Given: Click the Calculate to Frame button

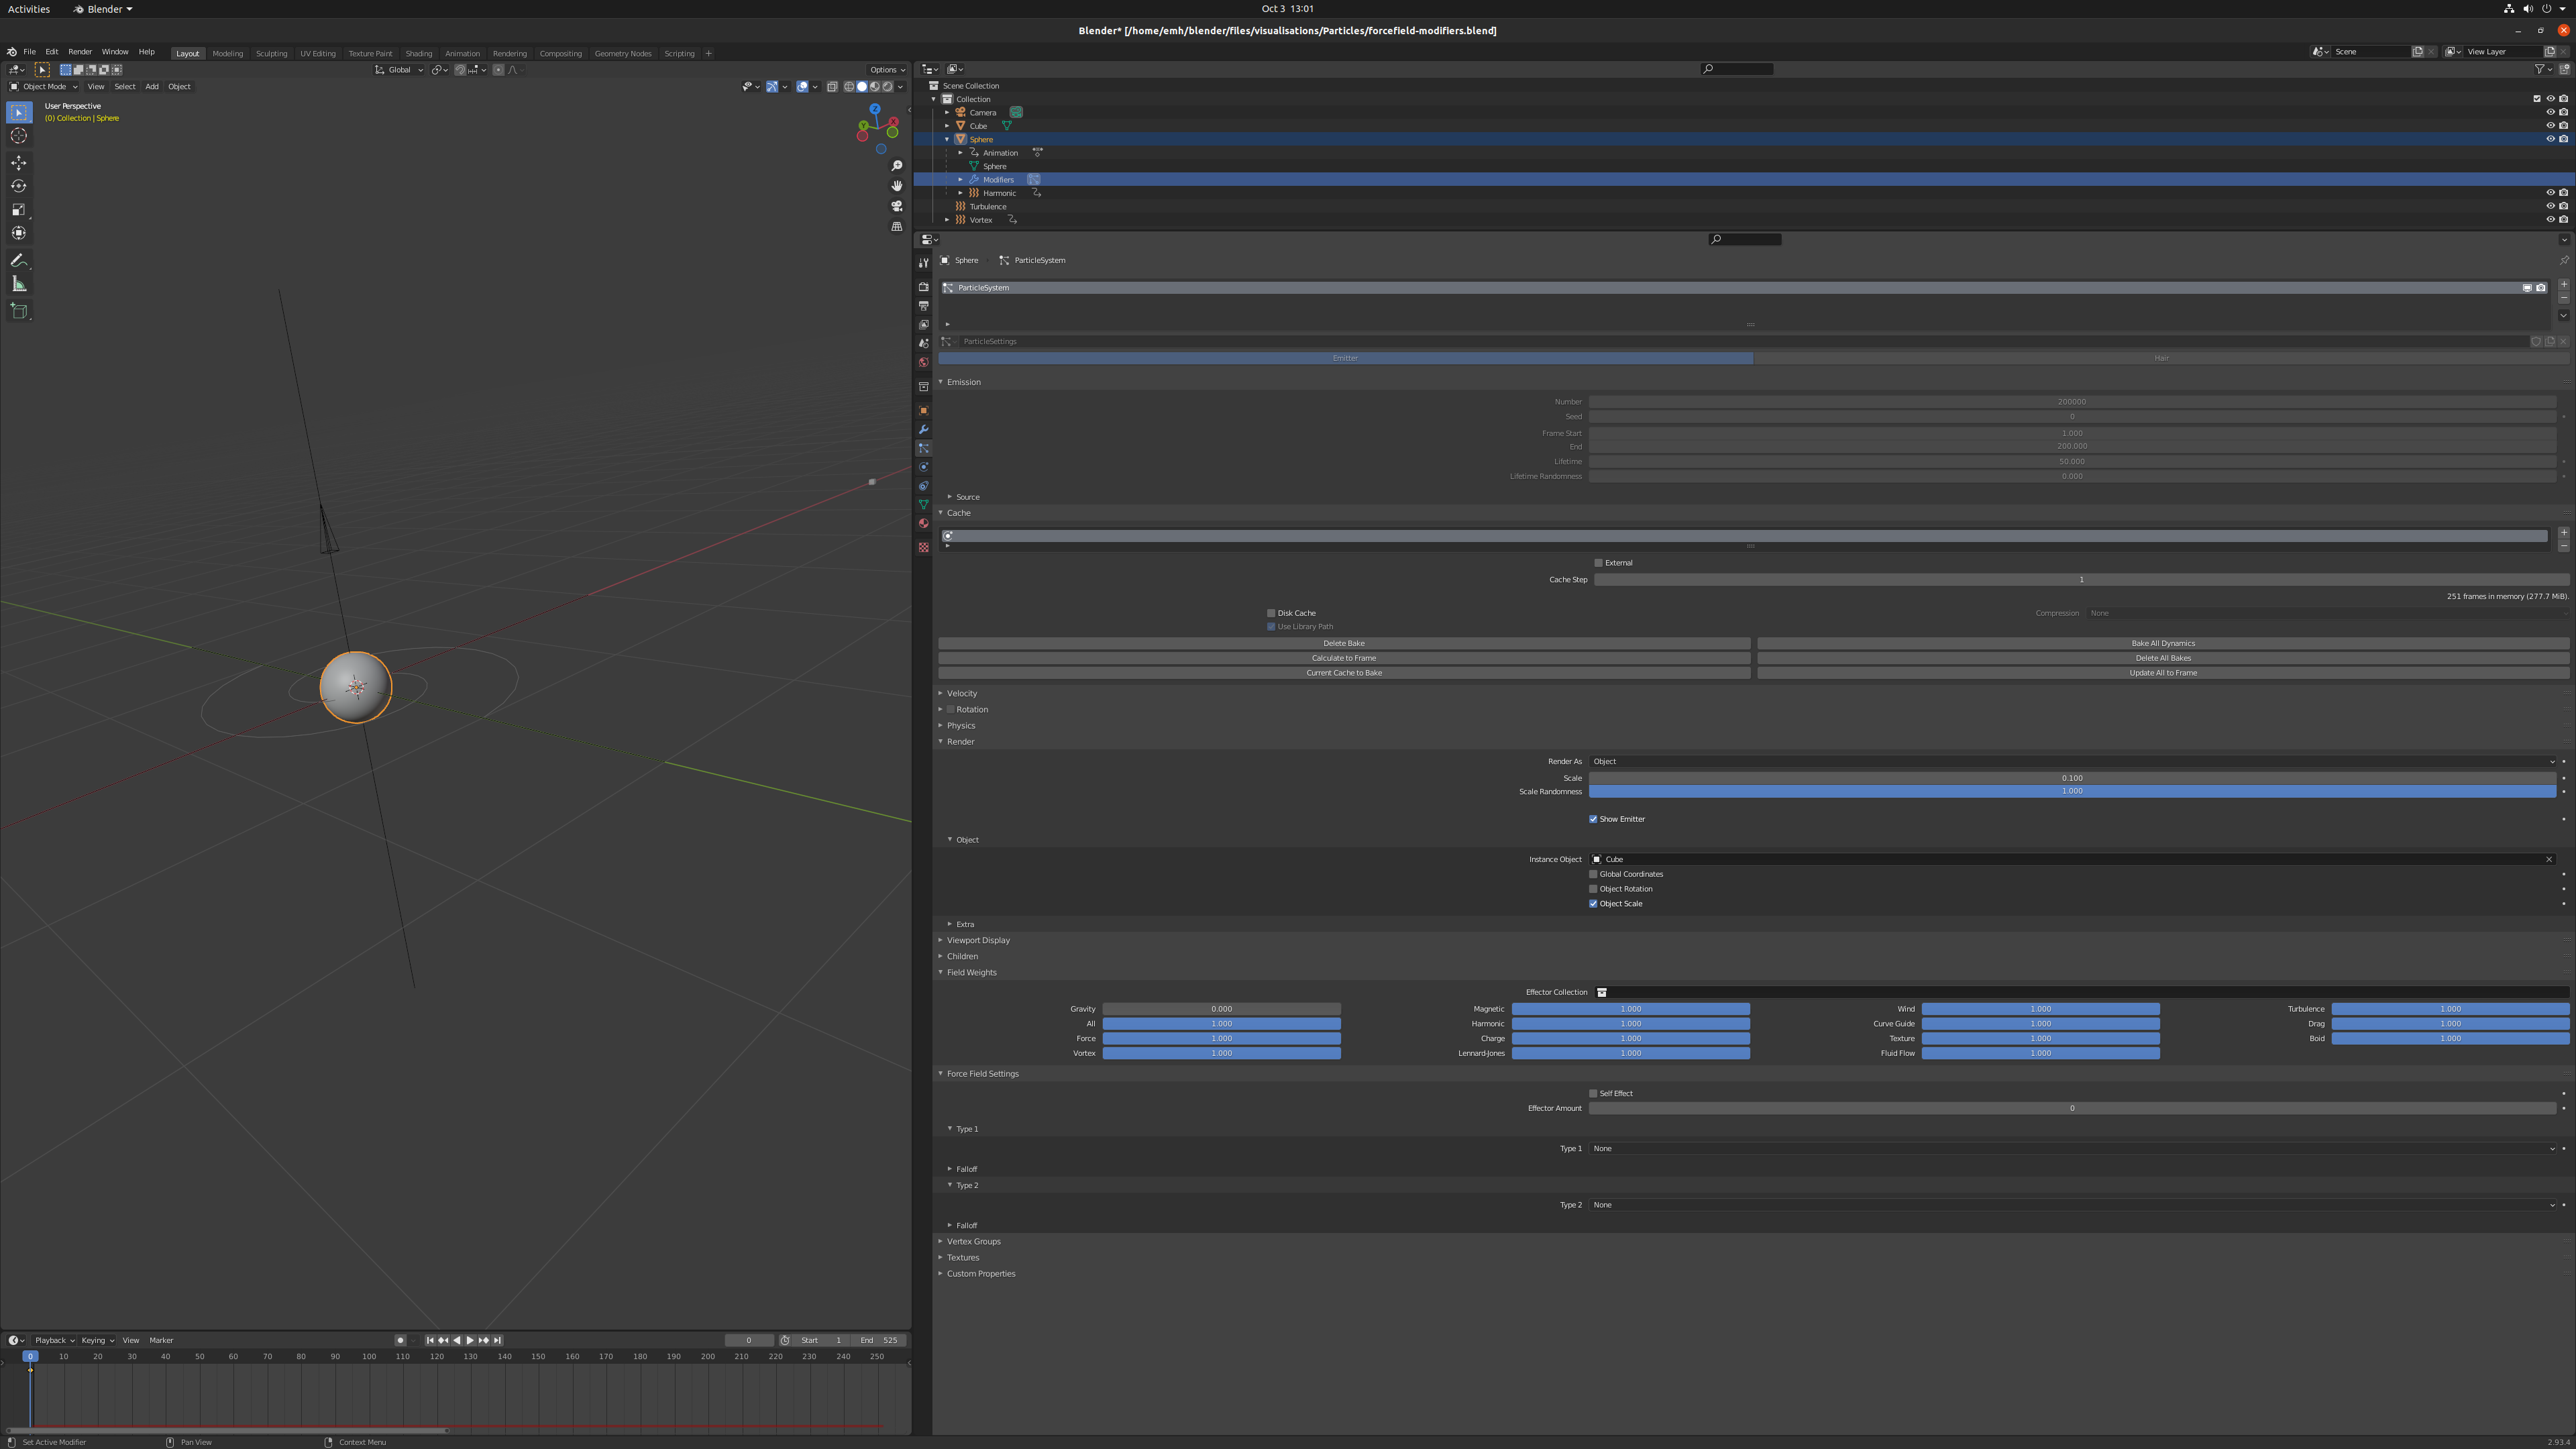Looking at the screenshot, I should pyautogui.click(x=1344, y=658).
